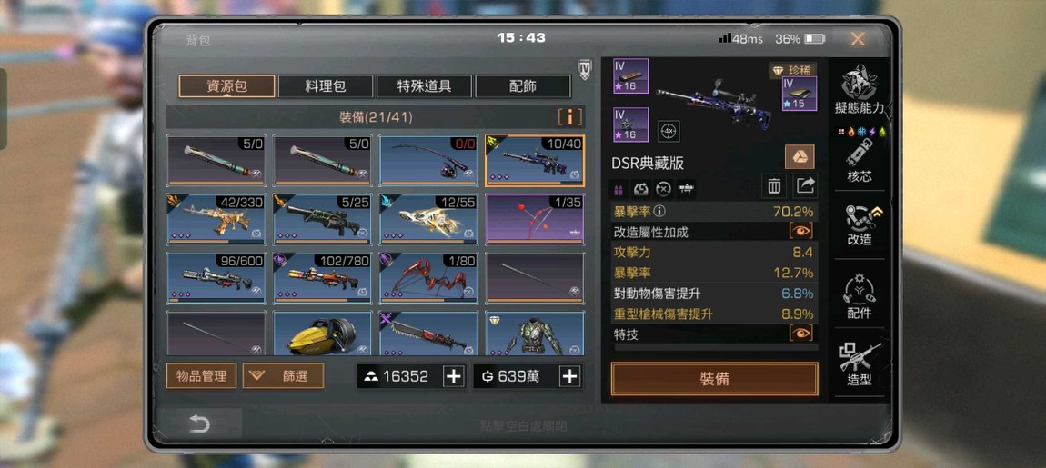The height and width of the screenshot is (468, 1046).
Task: Expand the 篩選 filter dropdown
Action: click(x=284, y=376)
